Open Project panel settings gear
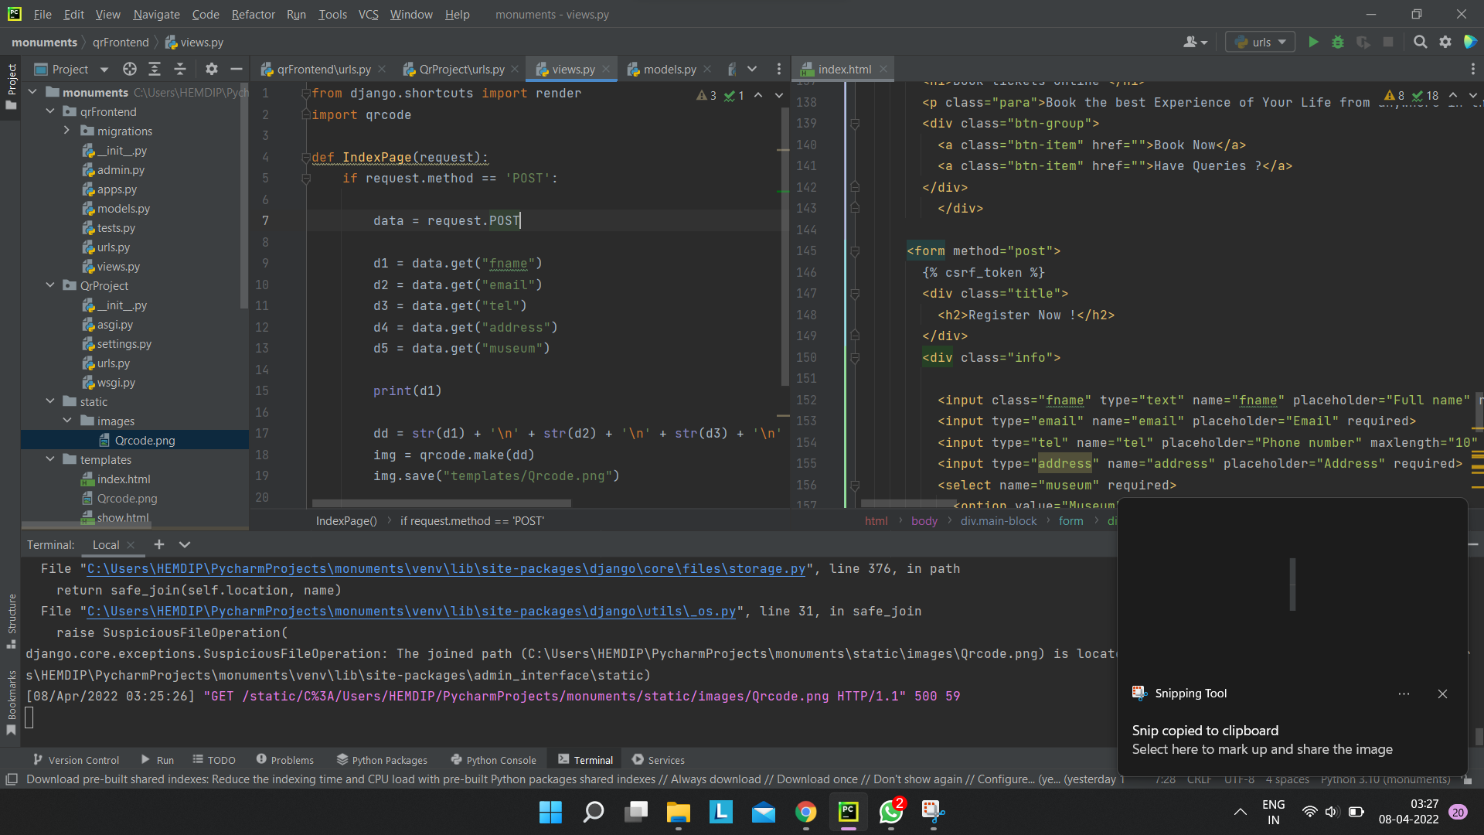This screenshot has width=1484, height=835. pyautogui.click(x=212, y=70)
